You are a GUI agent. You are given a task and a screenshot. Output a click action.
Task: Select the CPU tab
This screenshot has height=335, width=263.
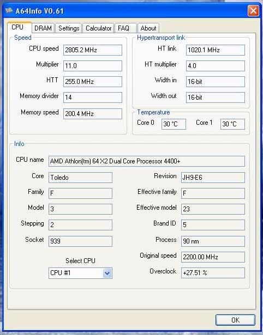(19, 27)
